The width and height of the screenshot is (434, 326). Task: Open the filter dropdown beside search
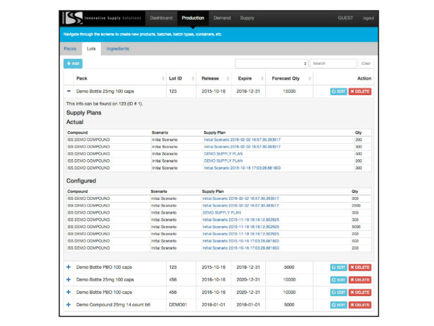271,64
